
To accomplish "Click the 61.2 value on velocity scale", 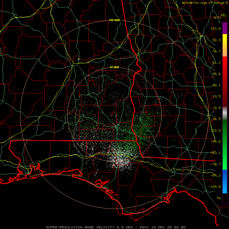I will point(217,63).
